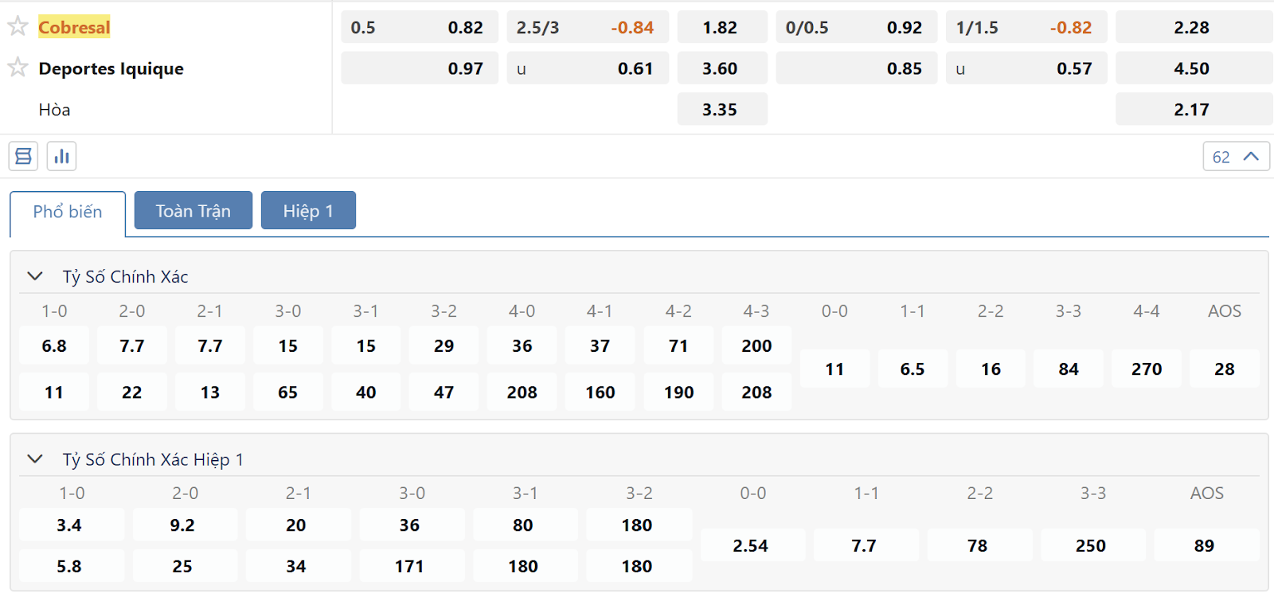Open the Toàn Trận tab

point(193,211)
